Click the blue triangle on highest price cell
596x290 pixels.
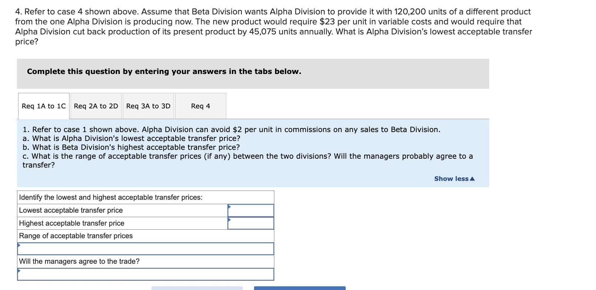229,219
